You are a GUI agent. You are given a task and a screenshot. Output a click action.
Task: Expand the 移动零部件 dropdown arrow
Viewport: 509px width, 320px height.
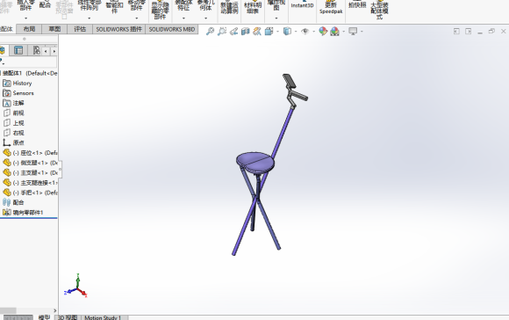(x=137, y=18)
